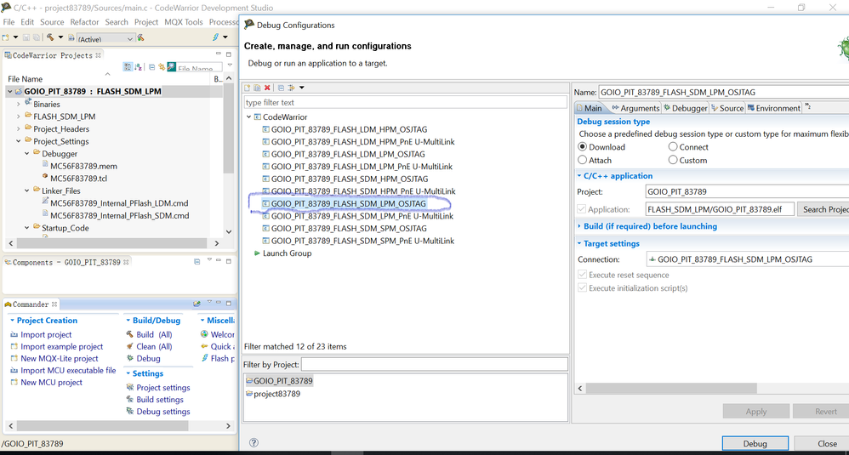
Task: Click the lightning flash programmer icon in toolbar
Action: pos(215,37)
